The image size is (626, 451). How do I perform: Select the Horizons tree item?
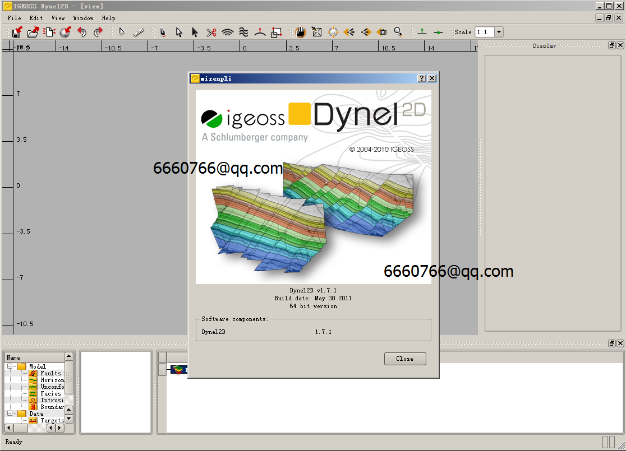[x=52, y=380]
